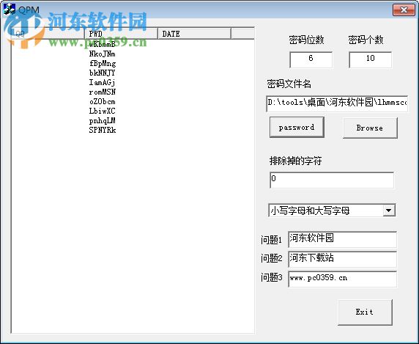Select password row oZObcm
This screenshot has height=344, width=419.
pyautogui.click(x=102, y=102)
